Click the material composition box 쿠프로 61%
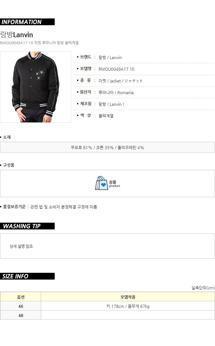This screenshot has height=346, width=215. 107,147
